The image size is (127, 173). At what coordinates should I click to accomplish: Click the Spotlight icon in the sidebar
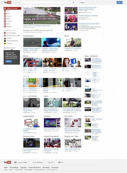pos(5,26)
